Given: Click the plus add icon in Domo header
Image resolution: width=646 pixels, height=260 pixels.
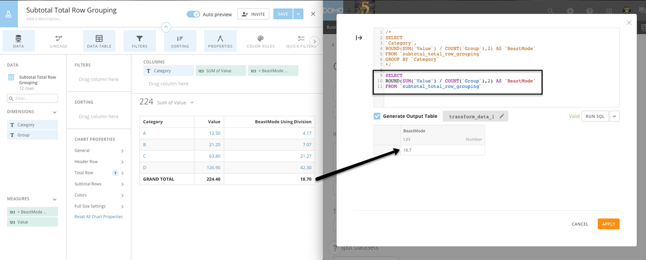Looking at the screenshot, I should (570, 11).
